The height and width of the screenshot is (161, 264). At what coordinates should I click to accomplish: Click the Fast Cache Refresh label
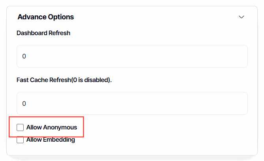(x=64, y=80)
